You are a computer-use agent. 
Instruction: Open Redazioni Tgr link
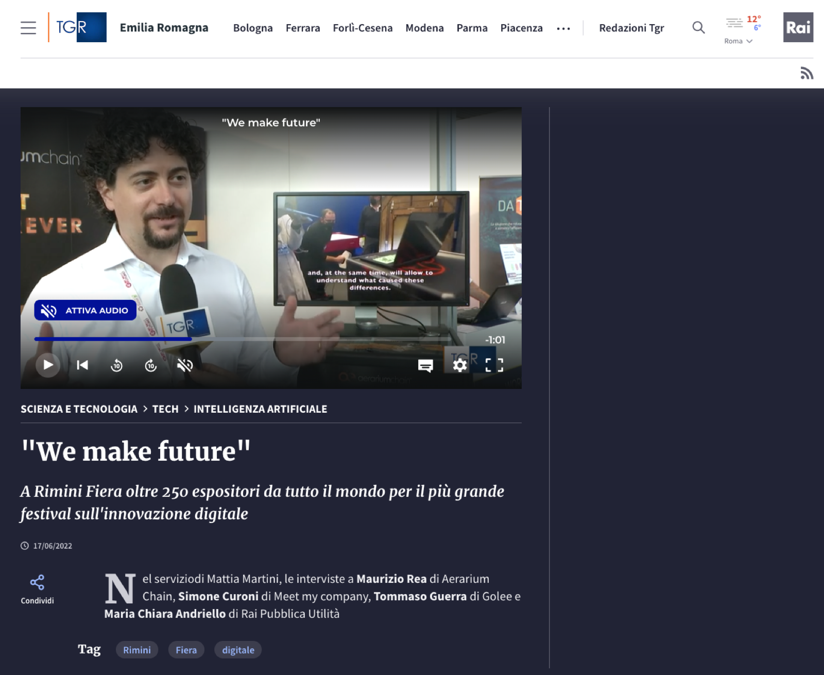click(x=631, y=28)
